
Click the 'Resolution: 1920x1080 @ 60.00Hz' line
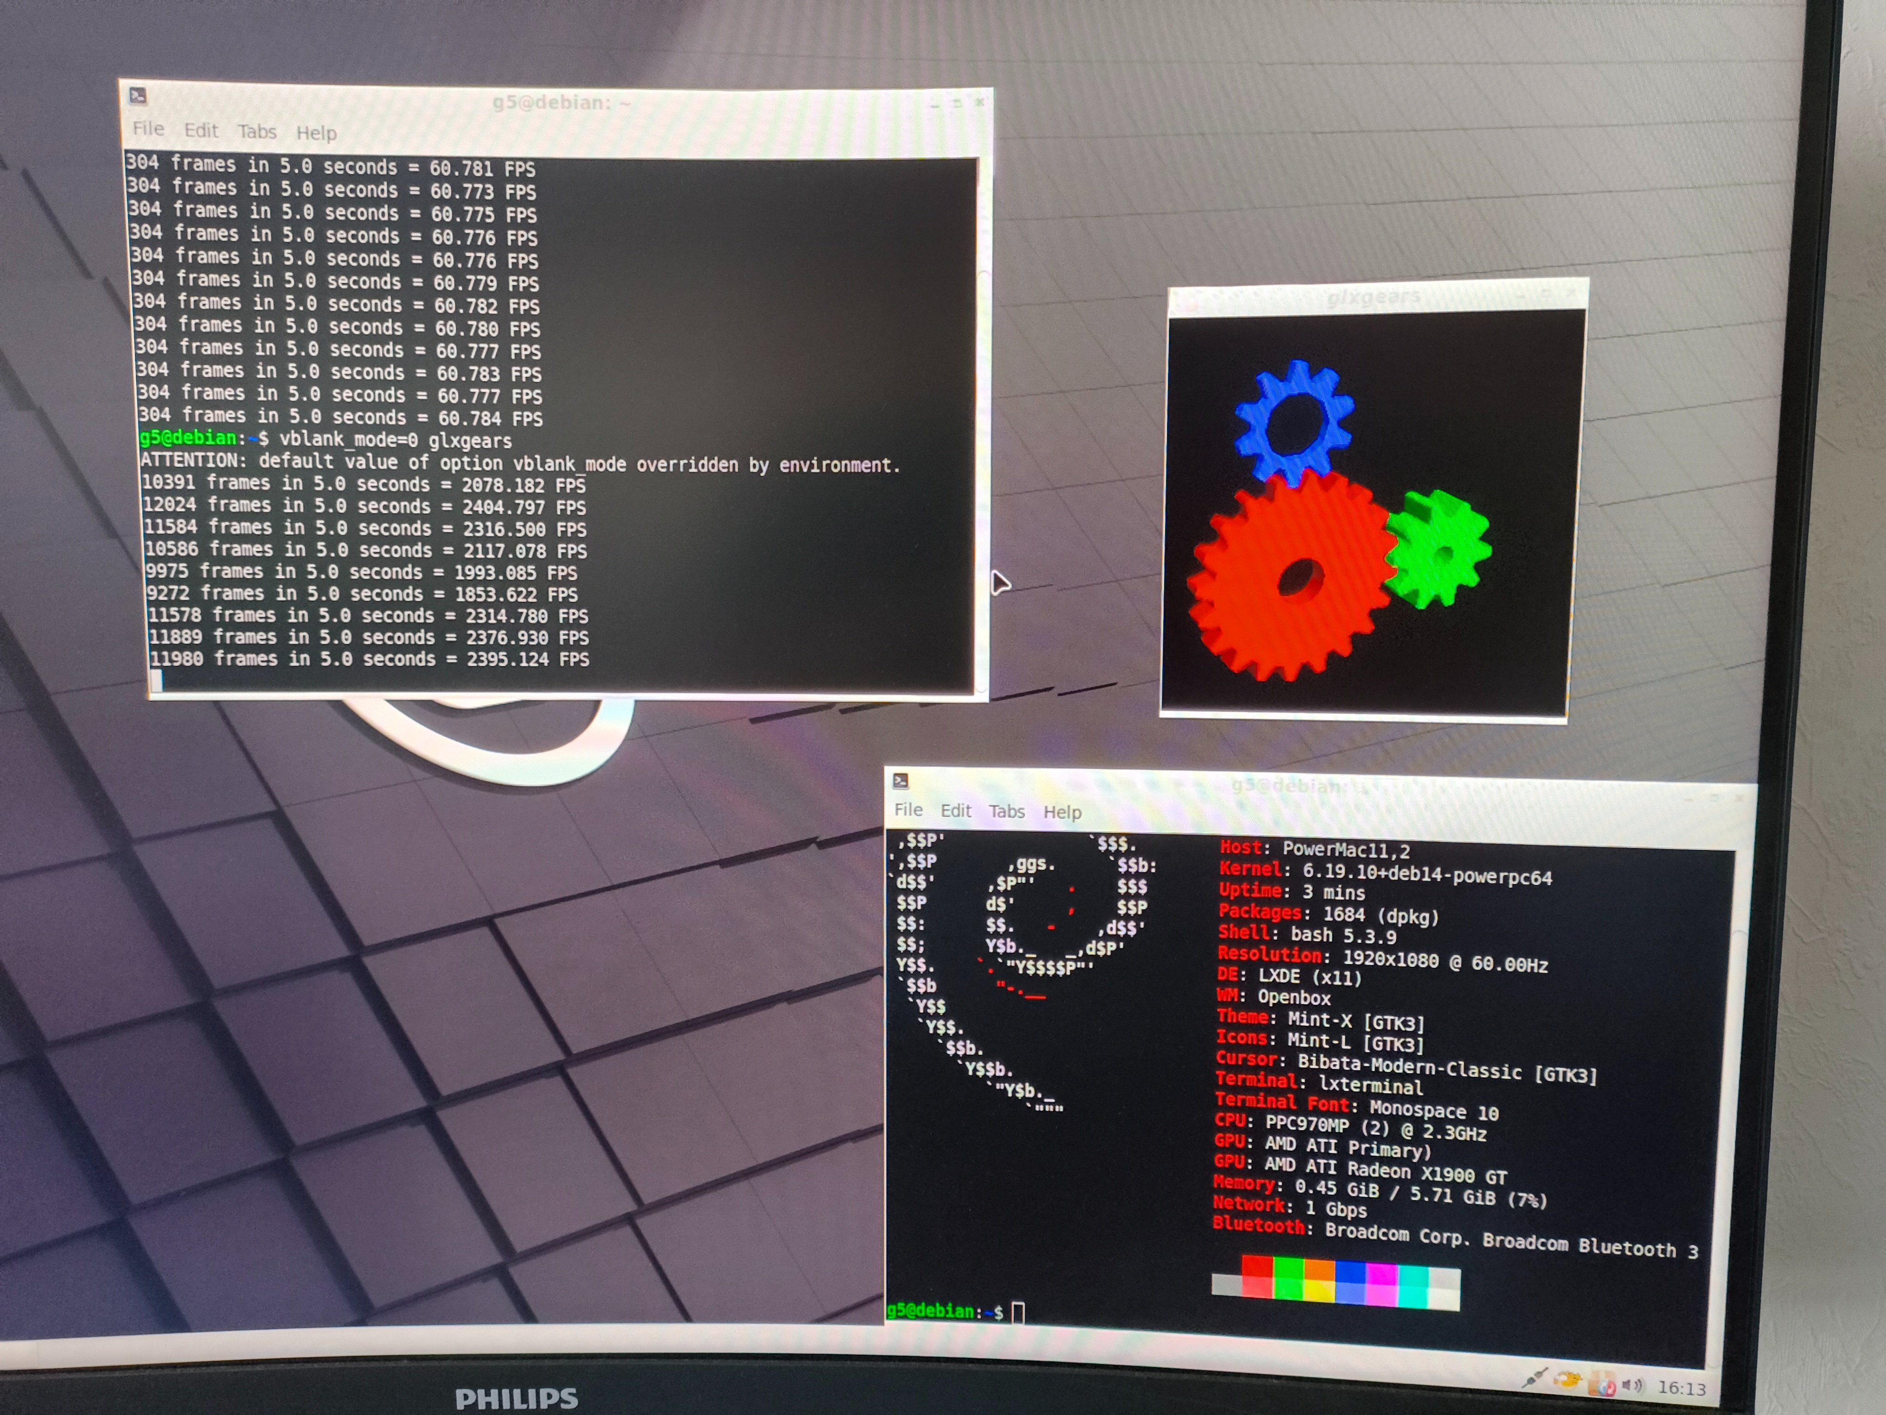point(1383,959)
